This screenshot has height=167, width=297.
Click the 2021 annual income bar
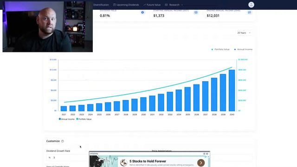(x=64, y=109)
